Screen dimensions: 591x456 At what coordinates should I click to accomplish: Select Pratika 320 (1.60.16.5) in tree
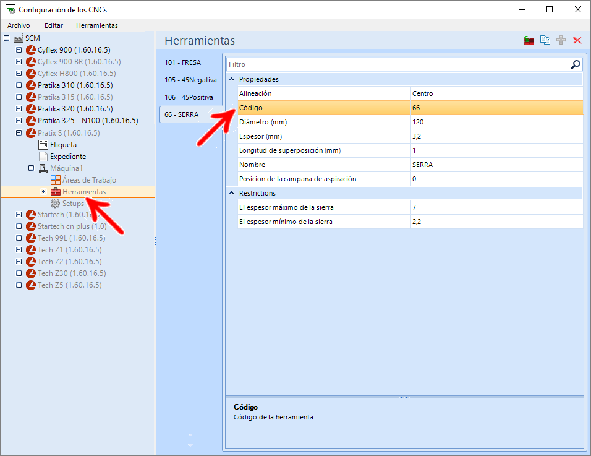75,109
